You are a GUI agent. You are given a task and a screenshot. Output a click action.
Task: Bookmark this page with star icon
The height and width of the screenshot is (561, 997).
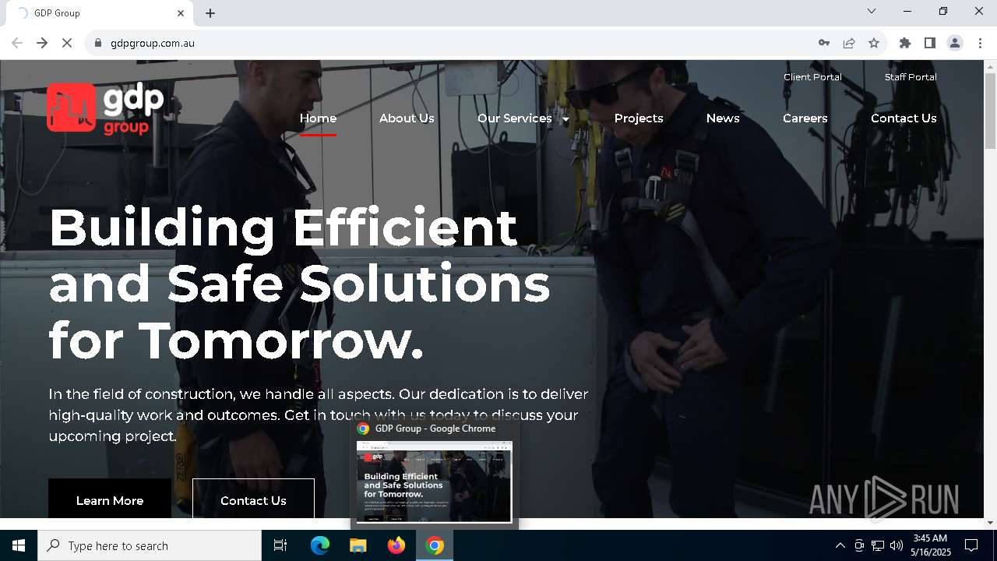[x=874, y=43]
